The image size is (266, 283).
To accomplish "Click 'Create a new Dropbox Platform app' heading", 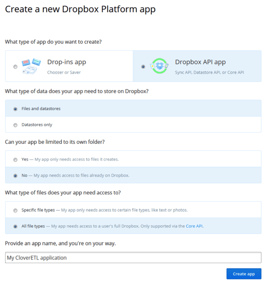I will pyautogui.click(x=80, y=9).
